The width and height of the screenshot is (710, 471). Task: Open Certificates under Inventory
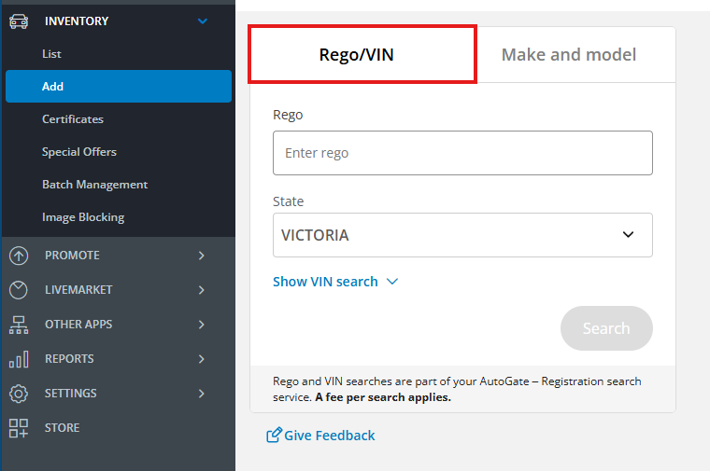[73, 119]
